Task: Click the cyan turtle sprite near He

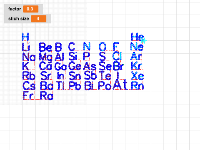Action: 144,41
